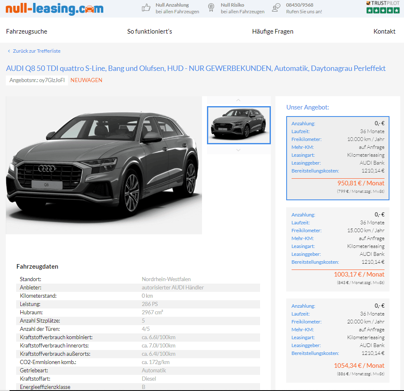Go to Häufige Fragen page
The height and width of the screenshot is (391, 404).
tap(273, 32)
